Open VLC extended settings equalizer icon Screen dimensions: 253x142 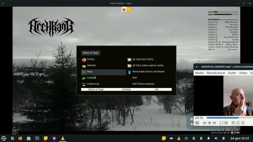226,123
